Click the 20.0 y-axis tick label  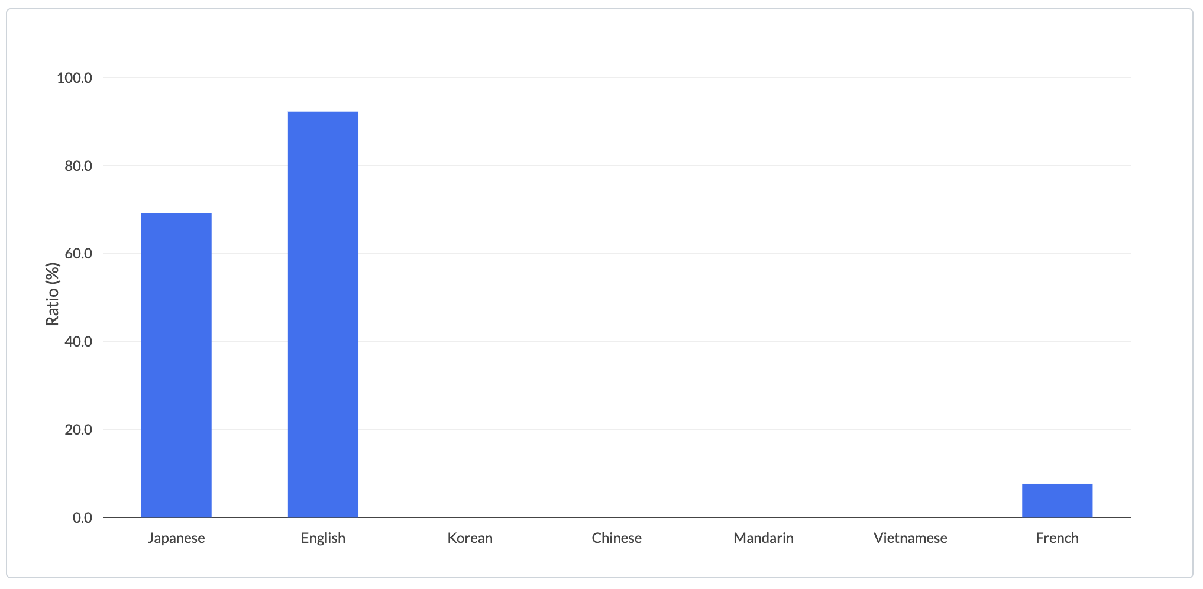[78, 429]
